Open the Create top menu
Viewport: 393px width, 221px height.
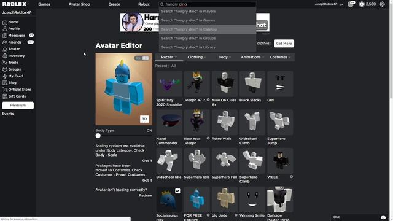[114, 4]
